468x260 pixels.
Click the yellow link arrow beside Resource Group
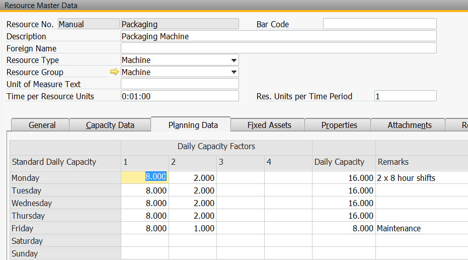point(114,72)
